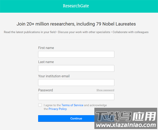This screenshot has width=158, height=130.
Task: Select the institution email input field
Action: pos(76,82)
